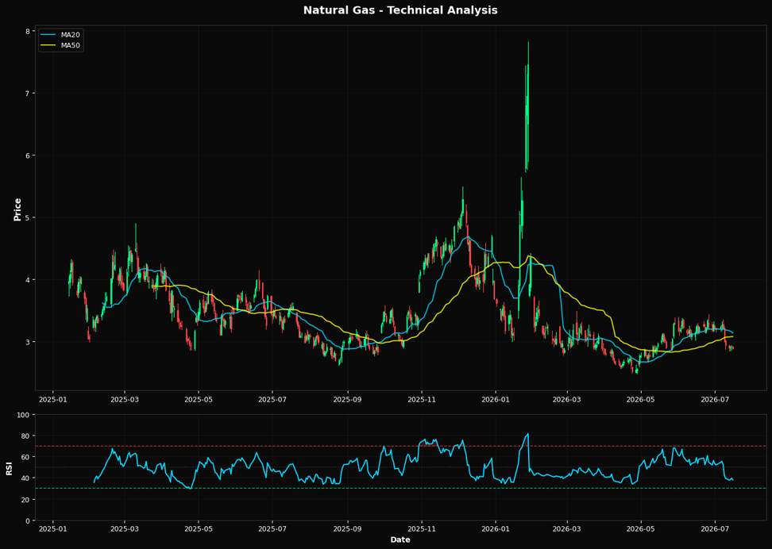The image size is (772, 549).
Task: Click RSI axis tick value 100
Action: pyautogui.click(x=25, y=415)
